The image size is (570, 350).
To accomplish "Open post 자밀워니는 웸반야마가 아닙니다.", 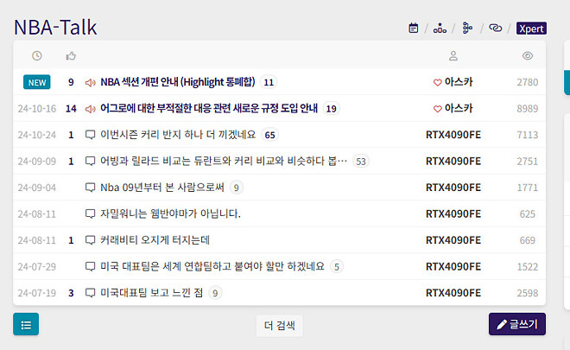I will 170,213.
